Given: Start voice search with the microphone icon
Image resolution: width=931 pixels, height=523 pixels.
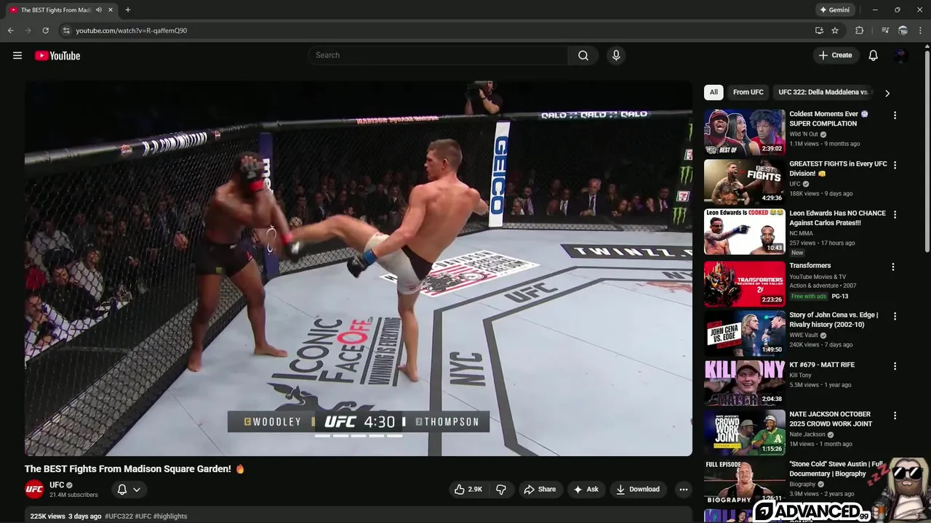Looking at the screenshot, I should [x=616, y=55].
